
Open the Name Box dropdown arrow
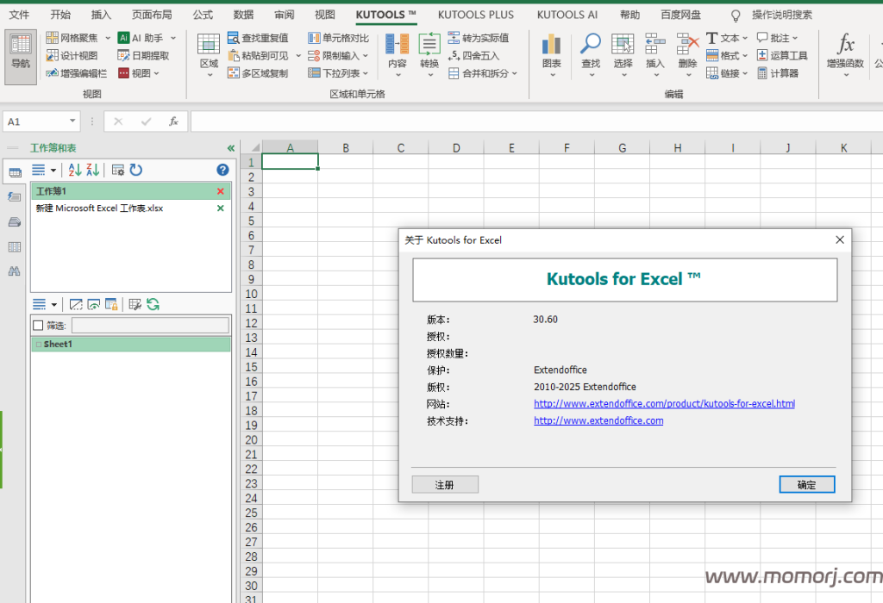click(72, 122)
